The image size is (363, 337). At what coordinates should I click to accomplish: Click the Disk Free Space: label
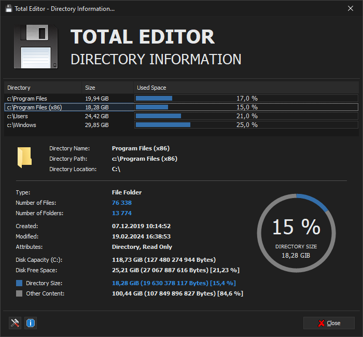[x=36, y=270]
